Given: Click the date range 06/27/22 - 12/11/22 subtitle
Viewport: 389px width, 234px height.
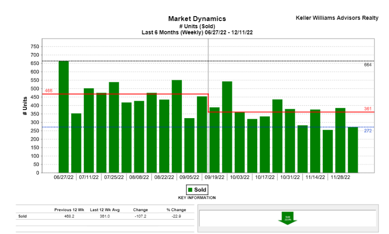Looking at the screenshot, I should tap(229, 33).
